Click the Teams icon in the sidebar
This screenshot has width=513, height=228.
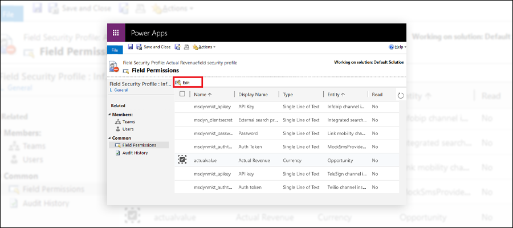[x=118, y=121]
